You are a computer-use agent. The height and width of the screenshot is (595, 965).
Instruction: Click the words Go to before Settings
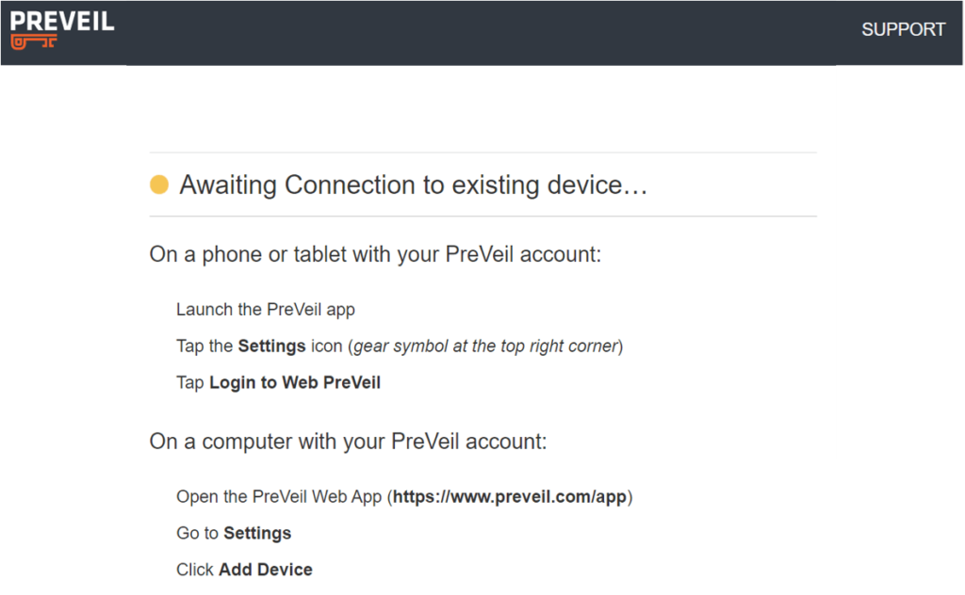[x=197, y=533]
